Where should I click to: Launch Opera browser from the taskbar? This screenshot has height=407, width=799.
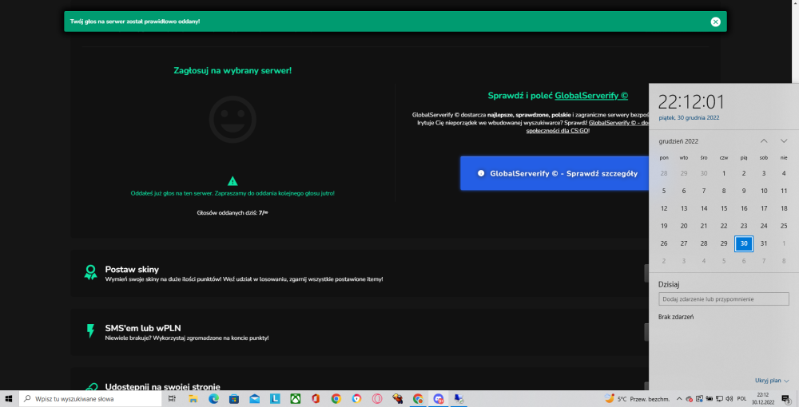pos(377,399)
